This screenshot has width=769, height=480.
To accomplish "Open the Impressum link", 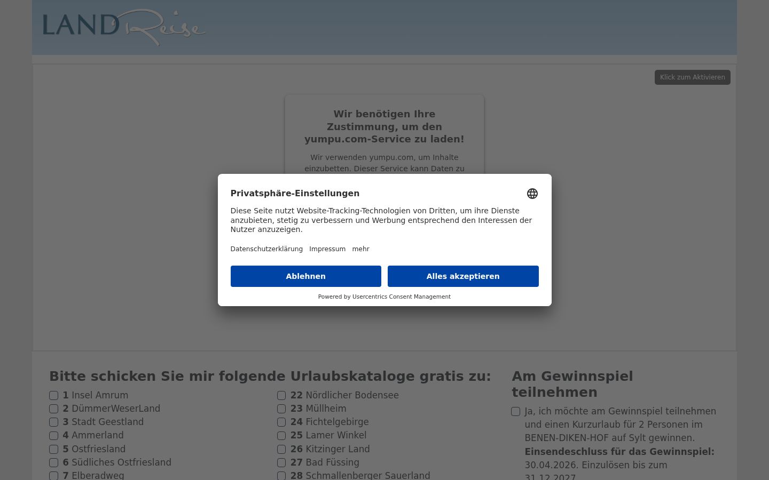I will (x=327, y=249).
